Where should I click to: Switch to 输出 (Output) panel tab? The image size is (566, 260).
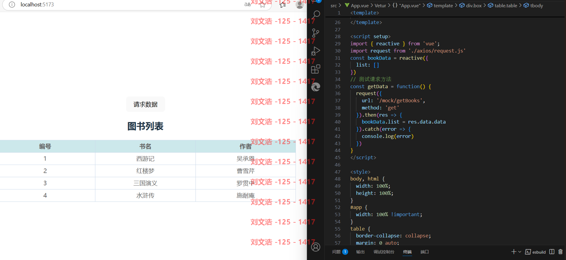pyautogui.click(x=360, y=252)
